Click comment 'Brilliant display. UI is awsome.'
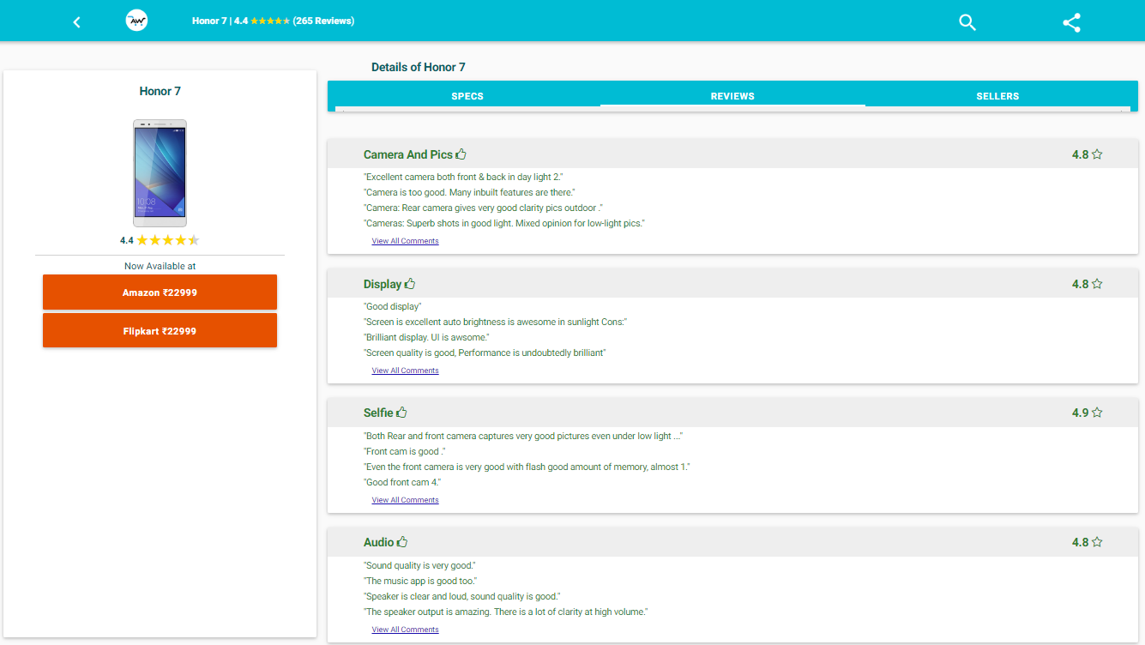Image resolution: width=1145 pixels, height=645 pixels. 426,337
